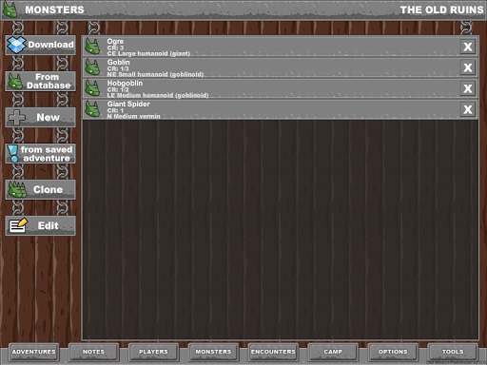Go to the Players tab

[153, 352]
